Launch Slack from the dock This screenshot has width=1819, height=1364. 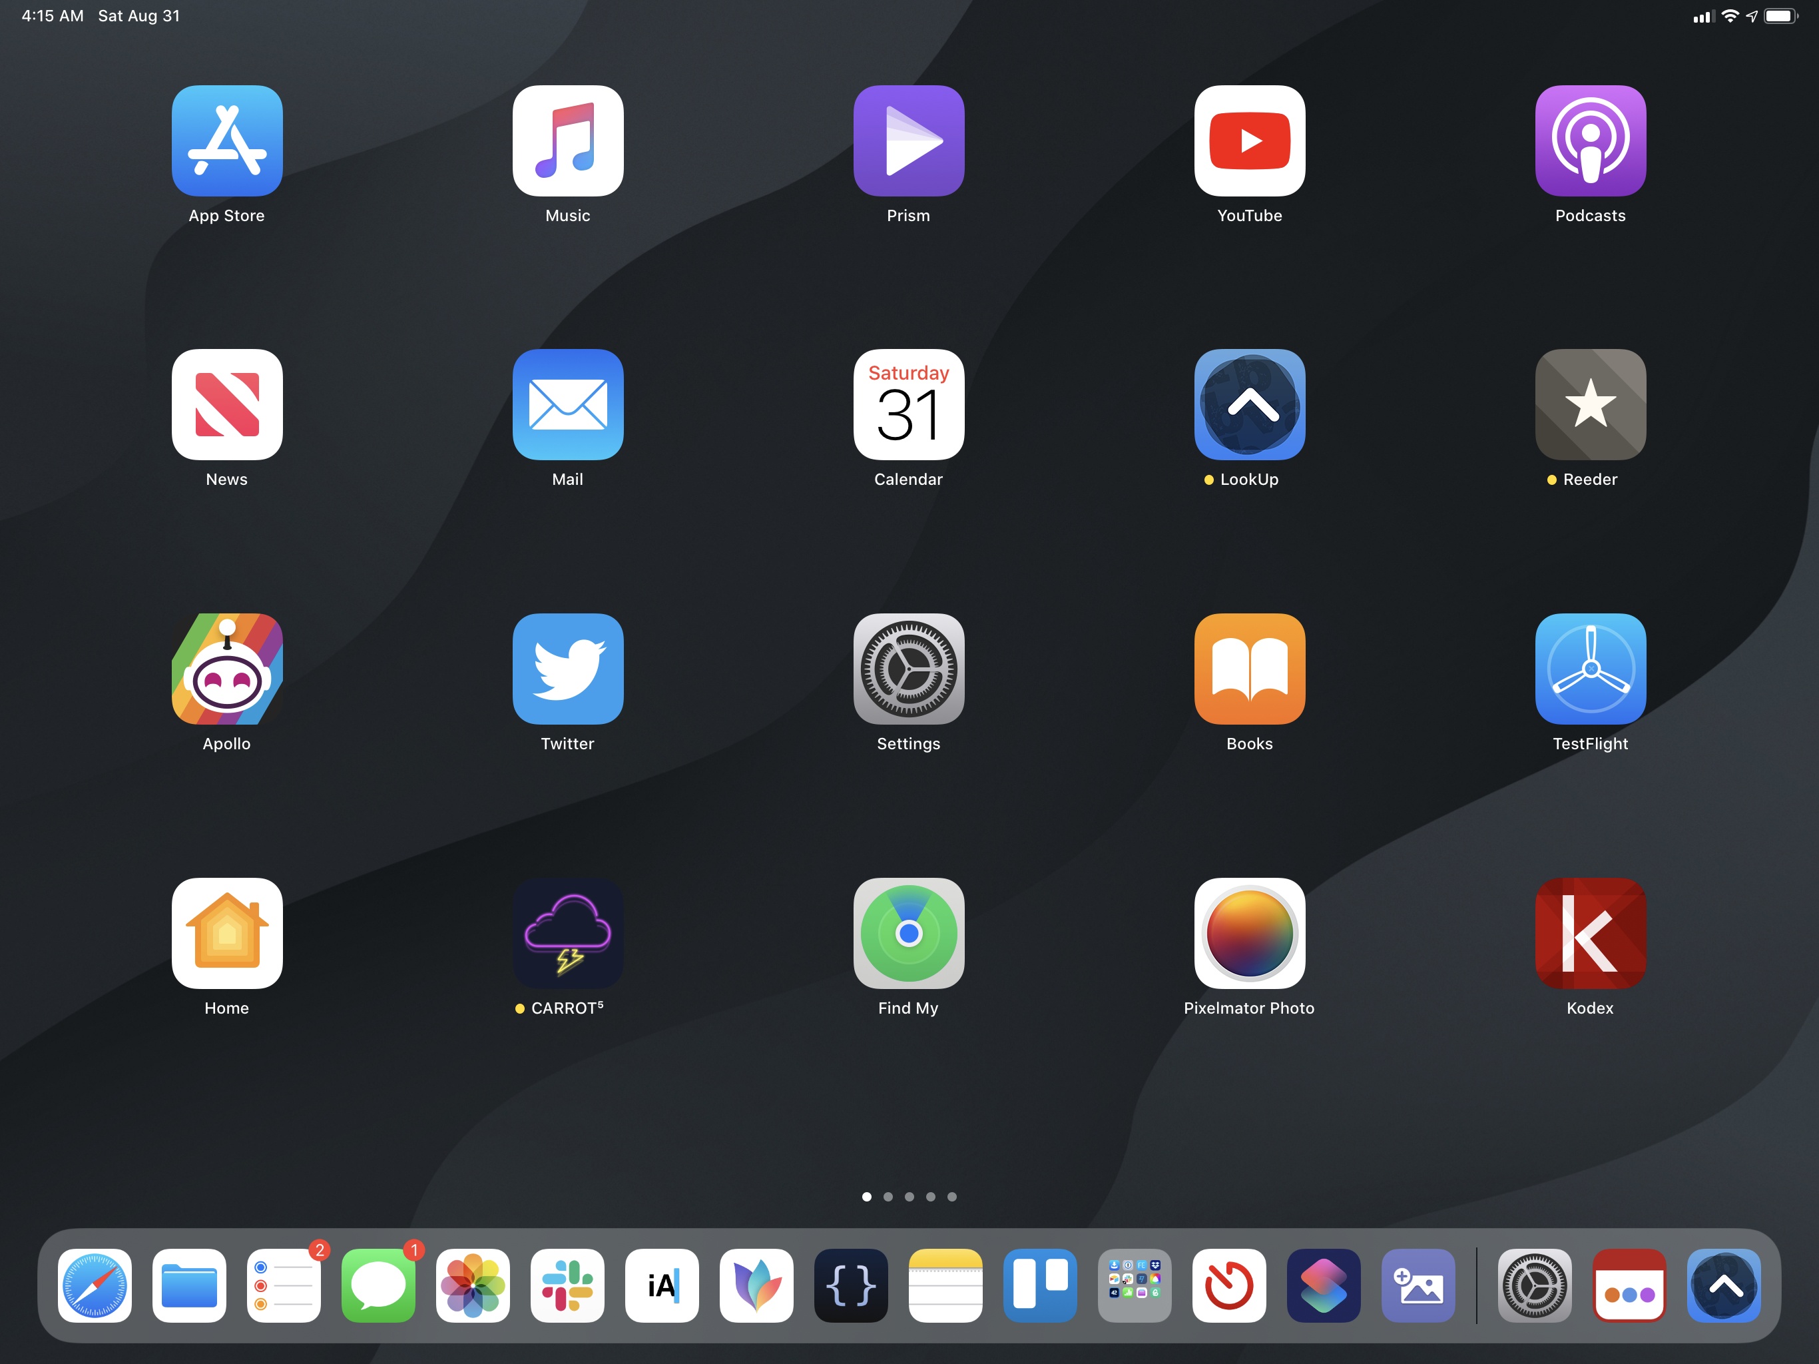(x=567, y=1286)
